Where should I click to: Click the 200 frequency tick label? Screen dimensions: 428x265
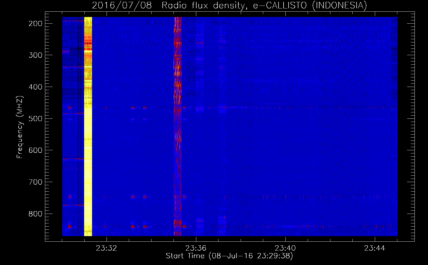(x=35, y=23)
